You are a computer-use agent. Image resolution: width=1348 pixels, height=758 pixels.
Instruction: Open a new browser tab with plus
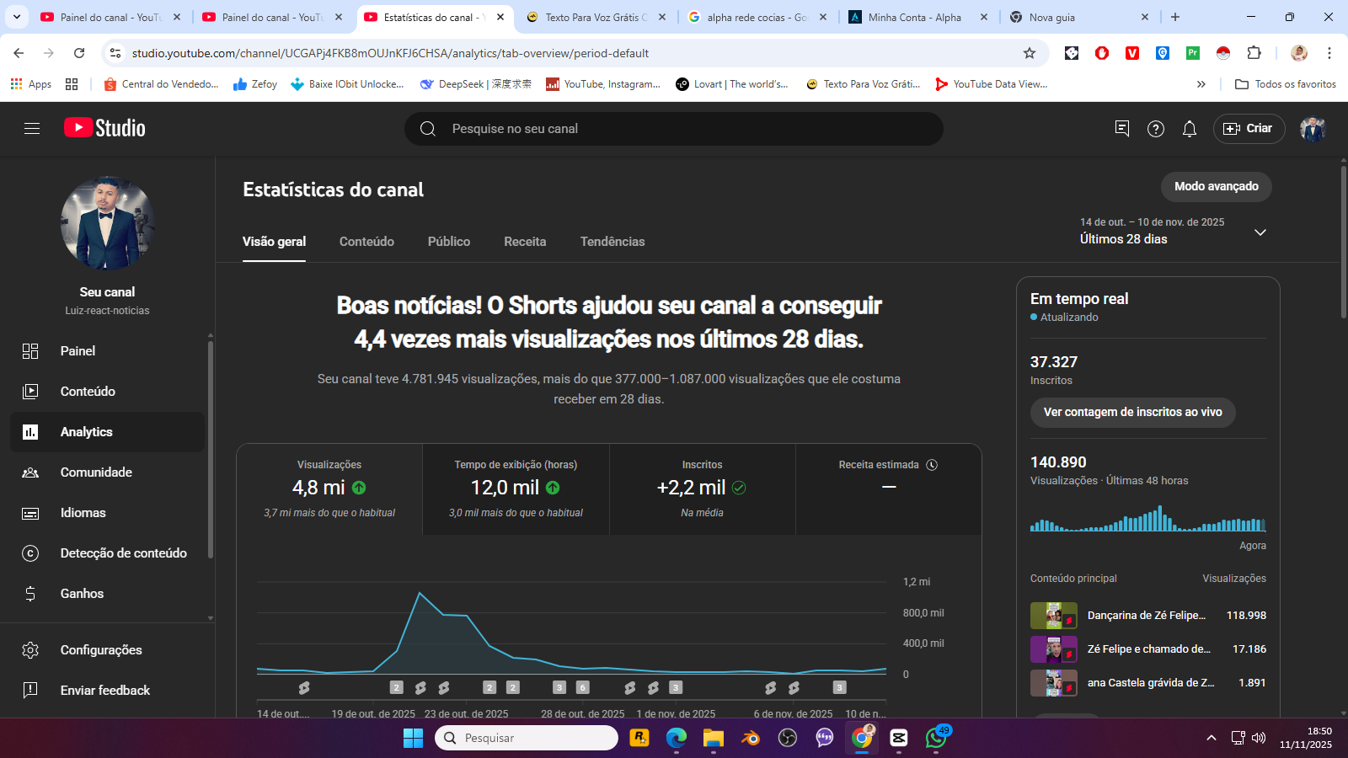pyautogui.click(x=1175, y=17)
